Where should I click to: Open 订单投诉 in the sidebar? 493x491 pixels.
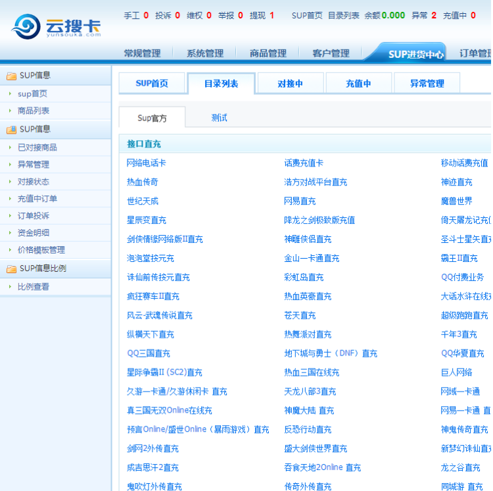click(34, 216)
